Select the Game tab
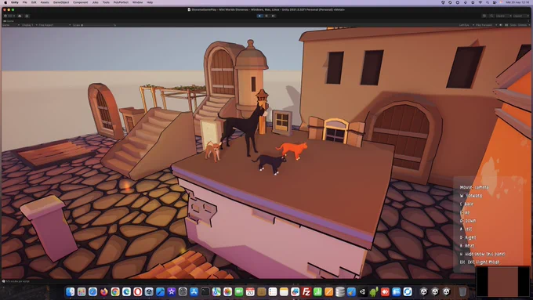Screen dimensions: 533x300 pyautogui.click(x=9, y=21)
